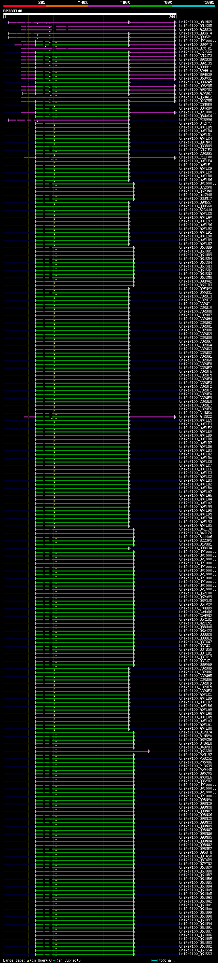218x963 pixels.
Task: Select the UniRef100_P13639 label
Action: click(x=196, y=766)
